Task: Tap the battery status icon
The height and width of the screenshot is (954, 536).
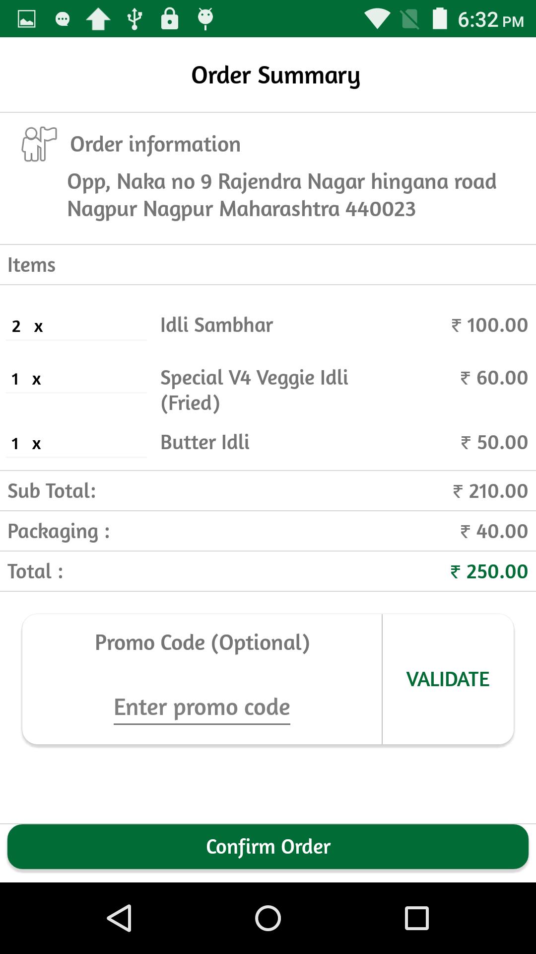Action: click(440, 19)
